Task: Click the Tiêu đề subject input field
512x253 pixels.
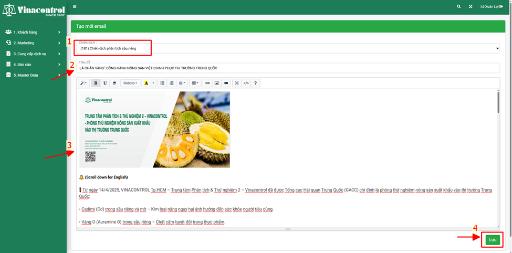Action: (287, 68)
